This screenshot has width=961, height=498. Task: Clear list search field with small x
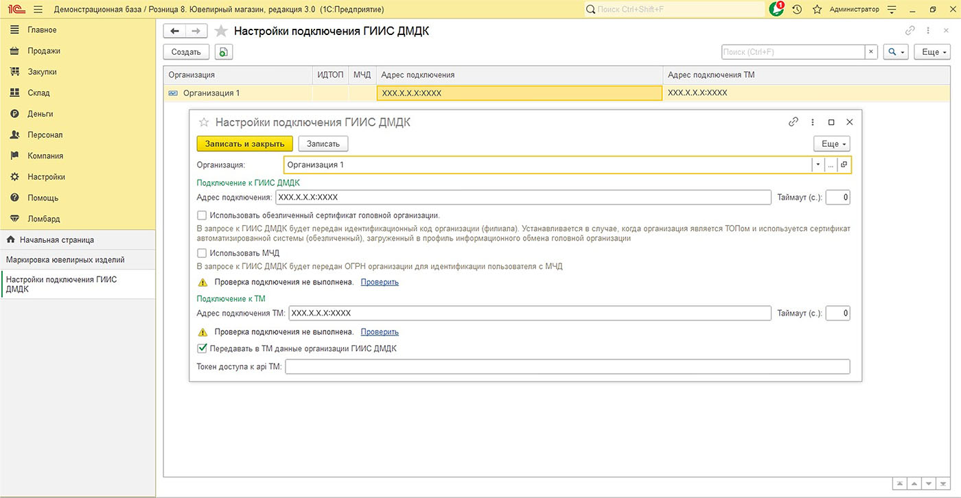pos(871,52)
